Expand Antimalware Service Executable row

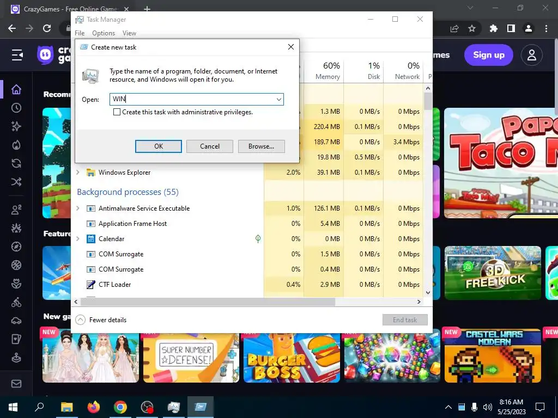(x=78, y=208)
